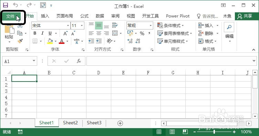Image resolution: width=259 pixels, height=136 pixels.
Task: Open the font size dropdown
Action: (x=82, y=26)
